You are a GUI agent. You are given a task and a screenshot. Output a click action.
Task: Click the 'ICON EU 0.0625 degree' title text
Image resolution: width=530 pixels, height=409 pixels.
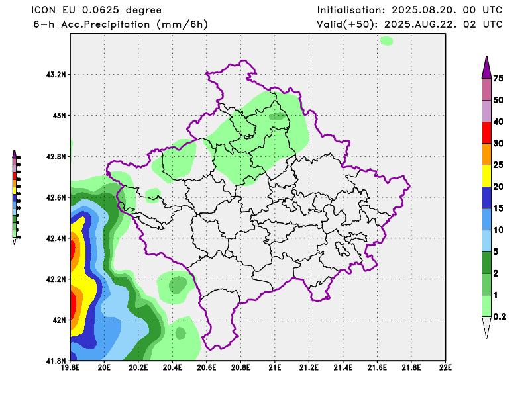96,10
